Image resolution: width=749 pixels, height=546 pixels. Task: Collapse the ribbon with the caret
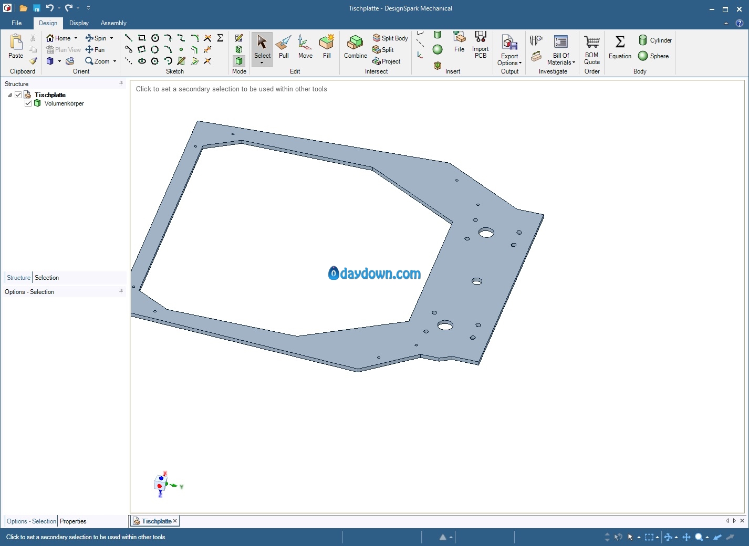(726, 23)
